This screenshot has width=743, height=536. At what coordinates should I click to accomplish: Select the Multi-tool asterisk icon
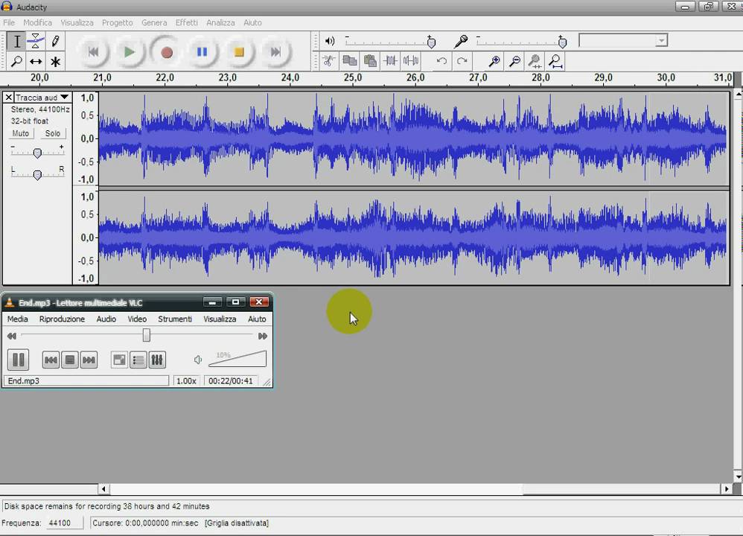[55, 62]
